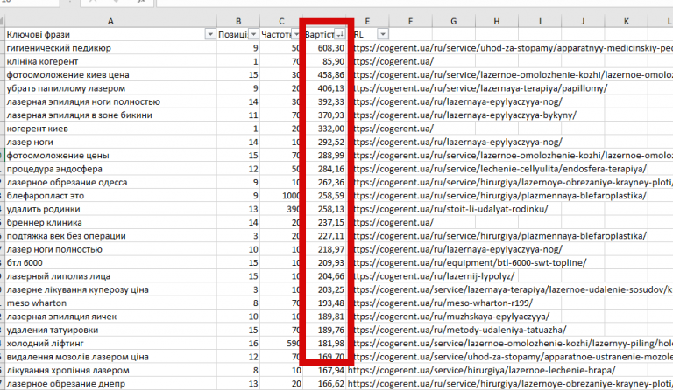Select cell 'лікування хропіння лазером'
The width and height of the screenshot is (673, 390).
coord(110,370)
